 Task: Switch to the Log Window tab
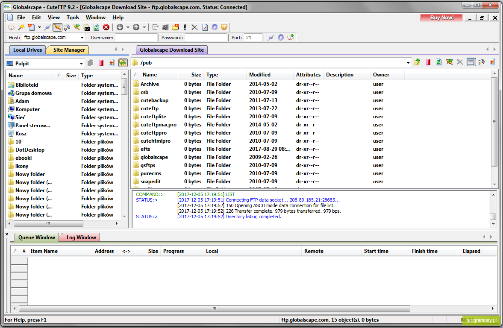(81, 237)
